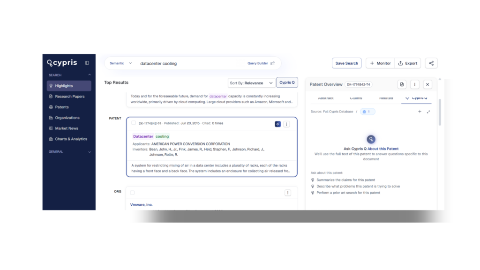Click the highlighted datacenter keyword in snippet
This screenshot has height=270, width=480.
point(218,96)
